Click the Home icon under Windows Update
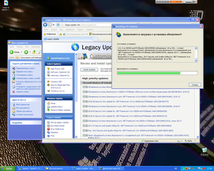The width and height of the screenshot is (214, 171). click(48, 103)
